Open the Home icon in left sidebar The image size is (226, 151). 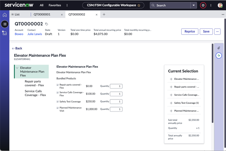click(x=5, y=14)
